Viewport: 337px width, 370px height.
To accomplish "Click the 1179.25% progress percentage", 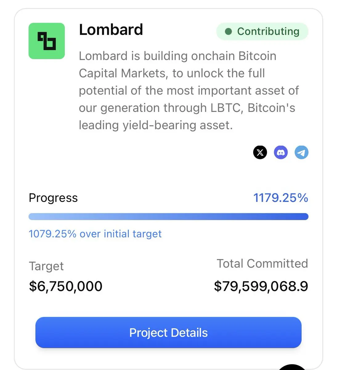I will (281, 198).
